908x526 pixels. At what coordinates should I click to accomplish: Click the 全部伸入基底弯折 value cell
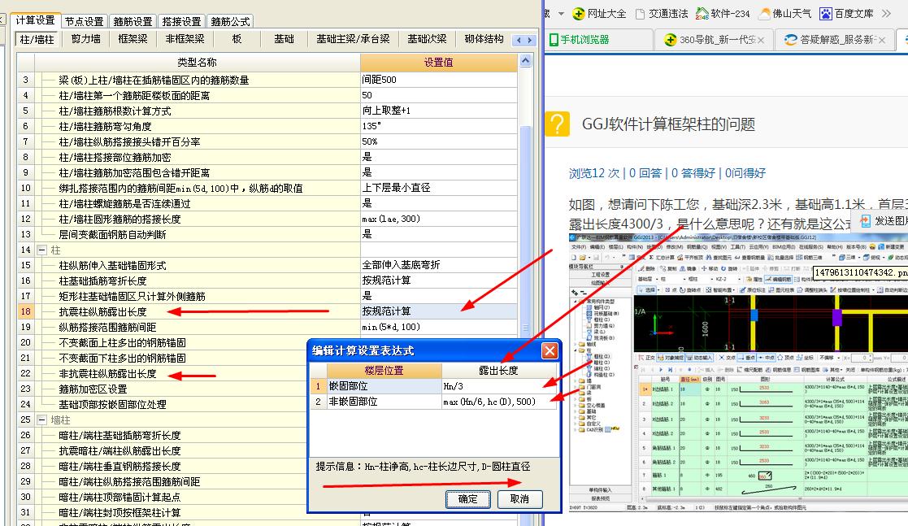tap(438, 265)
